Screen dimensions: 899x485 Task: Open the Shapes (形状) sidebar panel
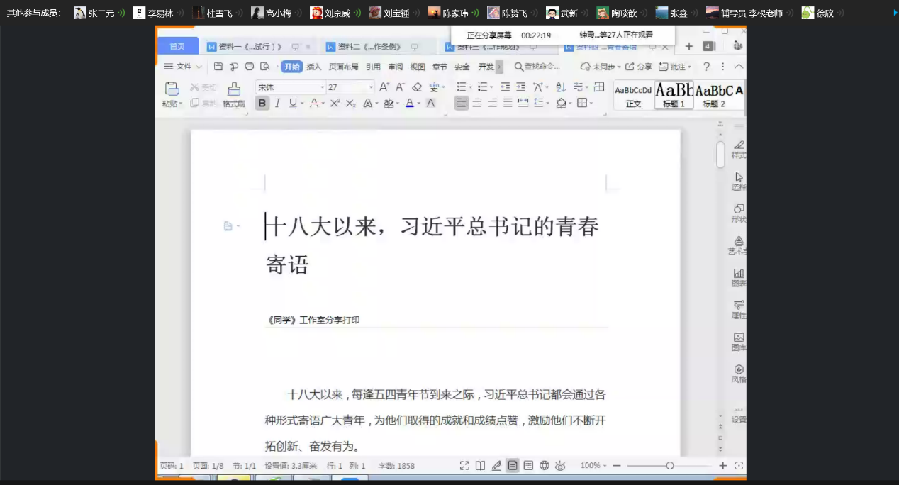pos(739,209)
